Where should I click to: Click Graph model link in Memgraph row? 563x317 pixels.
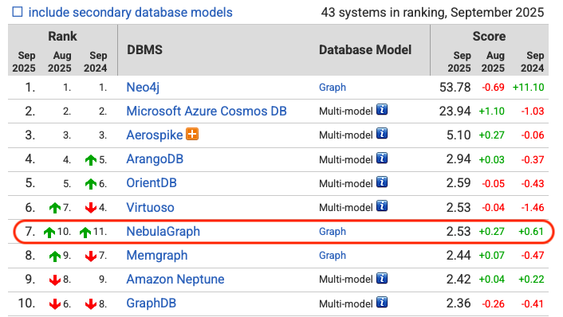333,256
